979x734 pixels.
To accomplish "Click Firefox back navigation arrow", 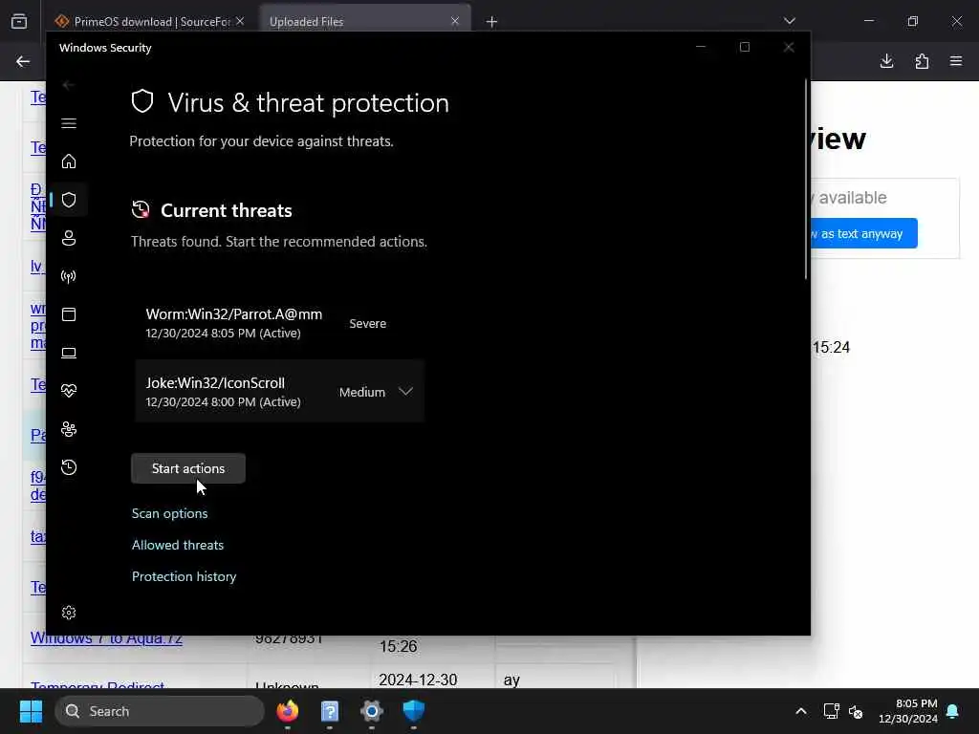I will coord(23,61).
